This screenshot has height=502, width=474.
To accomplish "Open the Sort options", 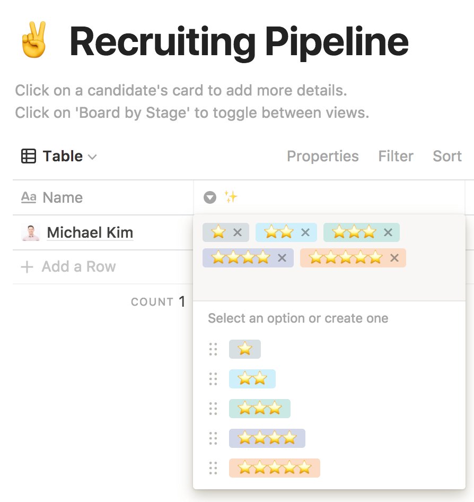I will pos(447,156).
